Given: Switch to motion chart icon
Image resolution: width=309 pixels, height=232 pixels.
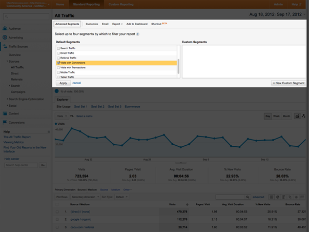Looking at the screenshot, I should 303,116.
